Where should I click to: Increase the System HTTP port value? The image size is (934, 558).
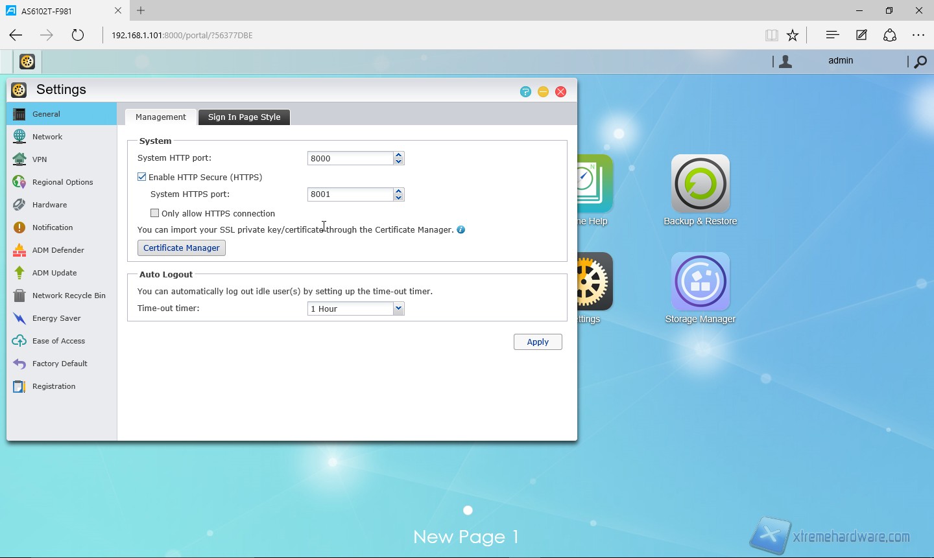tap(399, 155)
